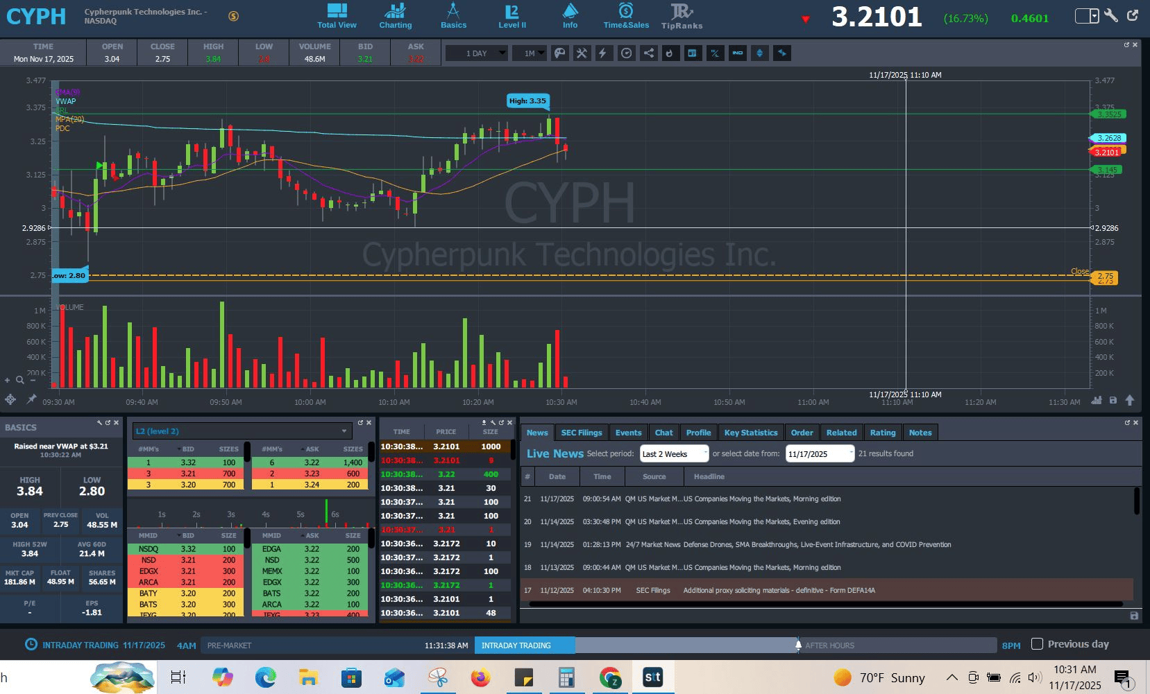This screenshot has height=694, width=1150.
Task: Open chart tools (wrench and hammer) icon
Action: click(x=582, y=53)
